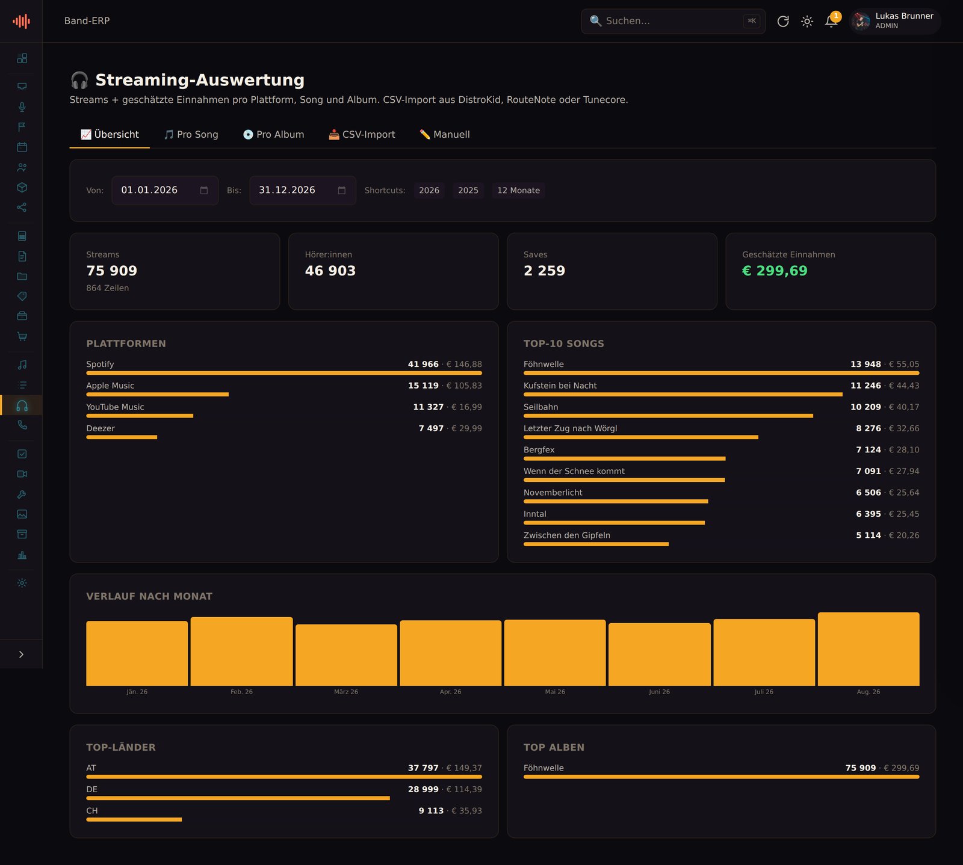This screenshot has width=963, height=865.
Task: Switch to the Pro Song tab
Action: point(191,134)
